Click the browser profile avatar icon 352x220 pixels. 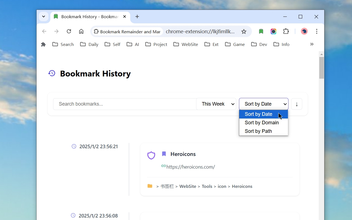click(304, 31)
